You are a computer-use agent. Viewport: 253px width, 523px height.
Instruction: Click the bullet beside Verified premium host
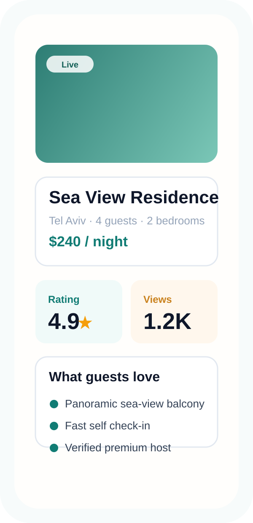point(54,448)
